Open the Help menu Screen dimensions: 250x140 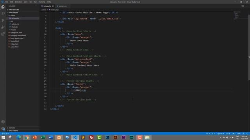click(x=49, y=2)
